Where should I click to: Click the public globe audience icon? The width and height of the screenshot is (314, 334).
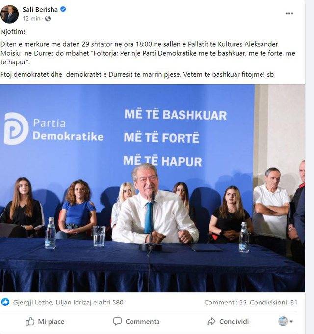point(48,19)
